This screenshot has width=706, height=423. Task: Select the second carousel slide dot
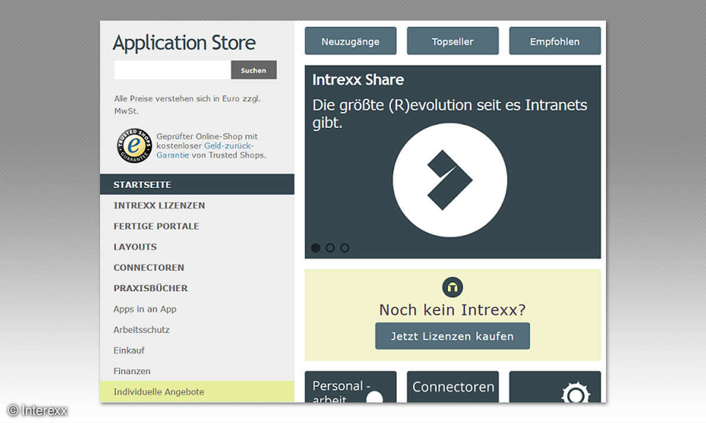click(330, 248)
